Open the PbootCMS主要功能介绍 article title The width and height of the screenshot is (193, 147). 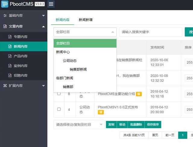pyautogui.click(x=116, y=94)
